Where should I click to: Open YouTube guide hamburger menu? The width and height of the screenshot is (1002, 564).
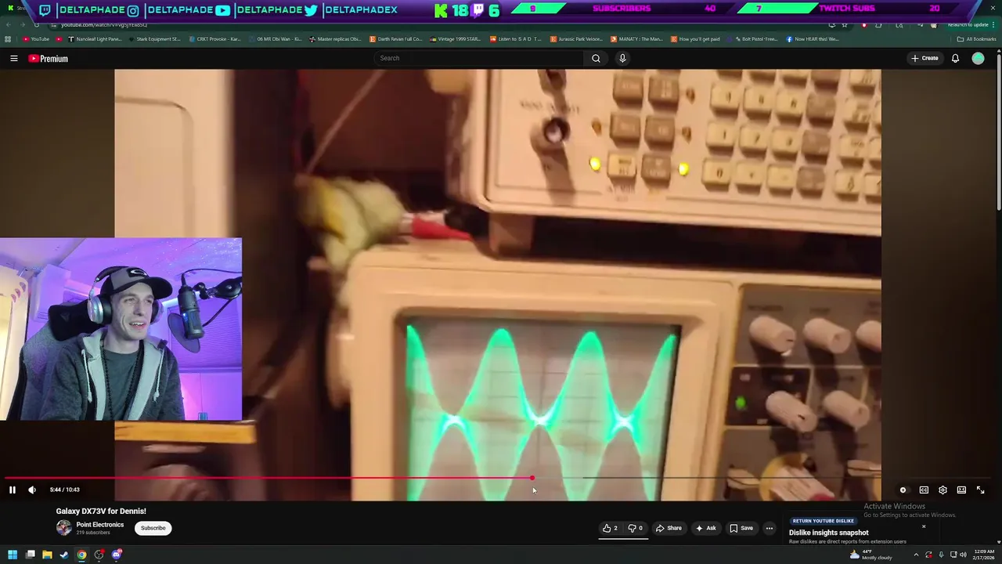pos(13,59)
